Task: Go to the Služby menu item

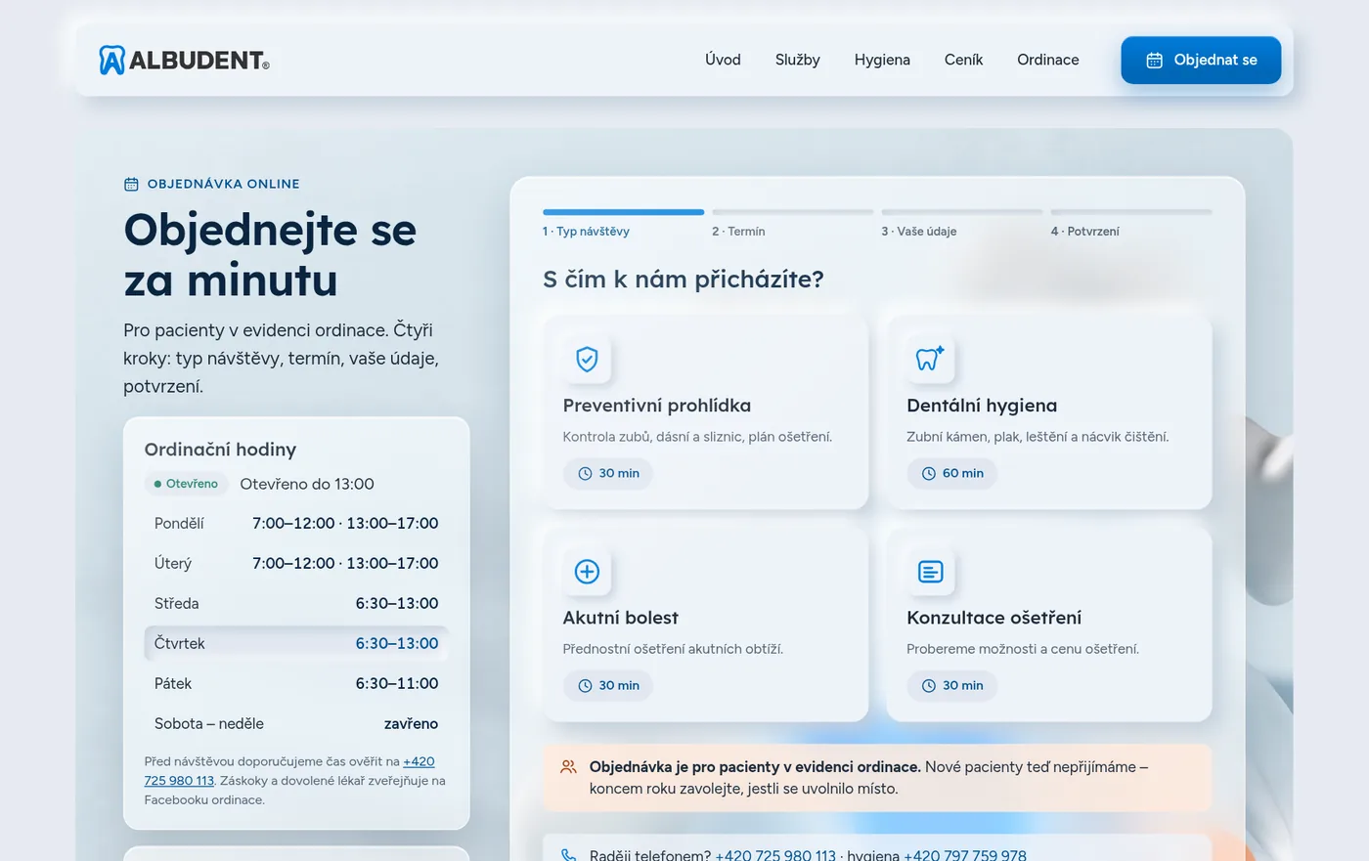Action: [797, 60]
